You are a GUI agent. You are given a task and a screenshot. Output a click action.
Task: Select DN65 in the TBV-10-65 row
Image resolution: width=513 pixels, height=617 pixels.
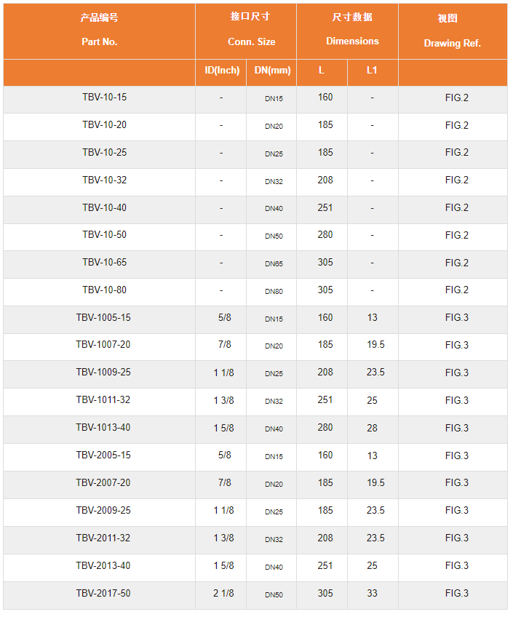click(274, 263)
